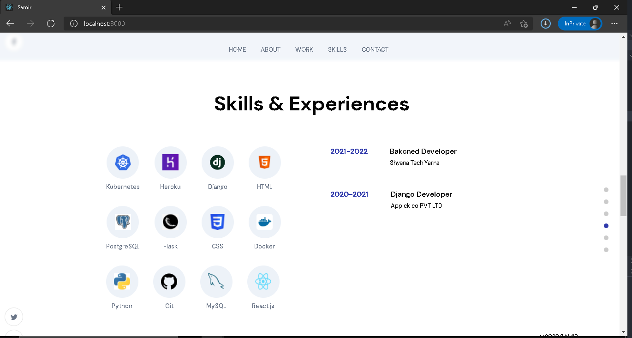The width and height of the screenshot is (632, 338).
Task: Open the Django skill icon
Action: [x=217, y=162]
